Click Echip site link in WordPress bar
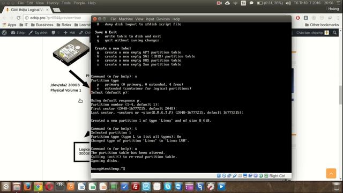The width and height of the screenshot is (343, 193). point(18,33)
